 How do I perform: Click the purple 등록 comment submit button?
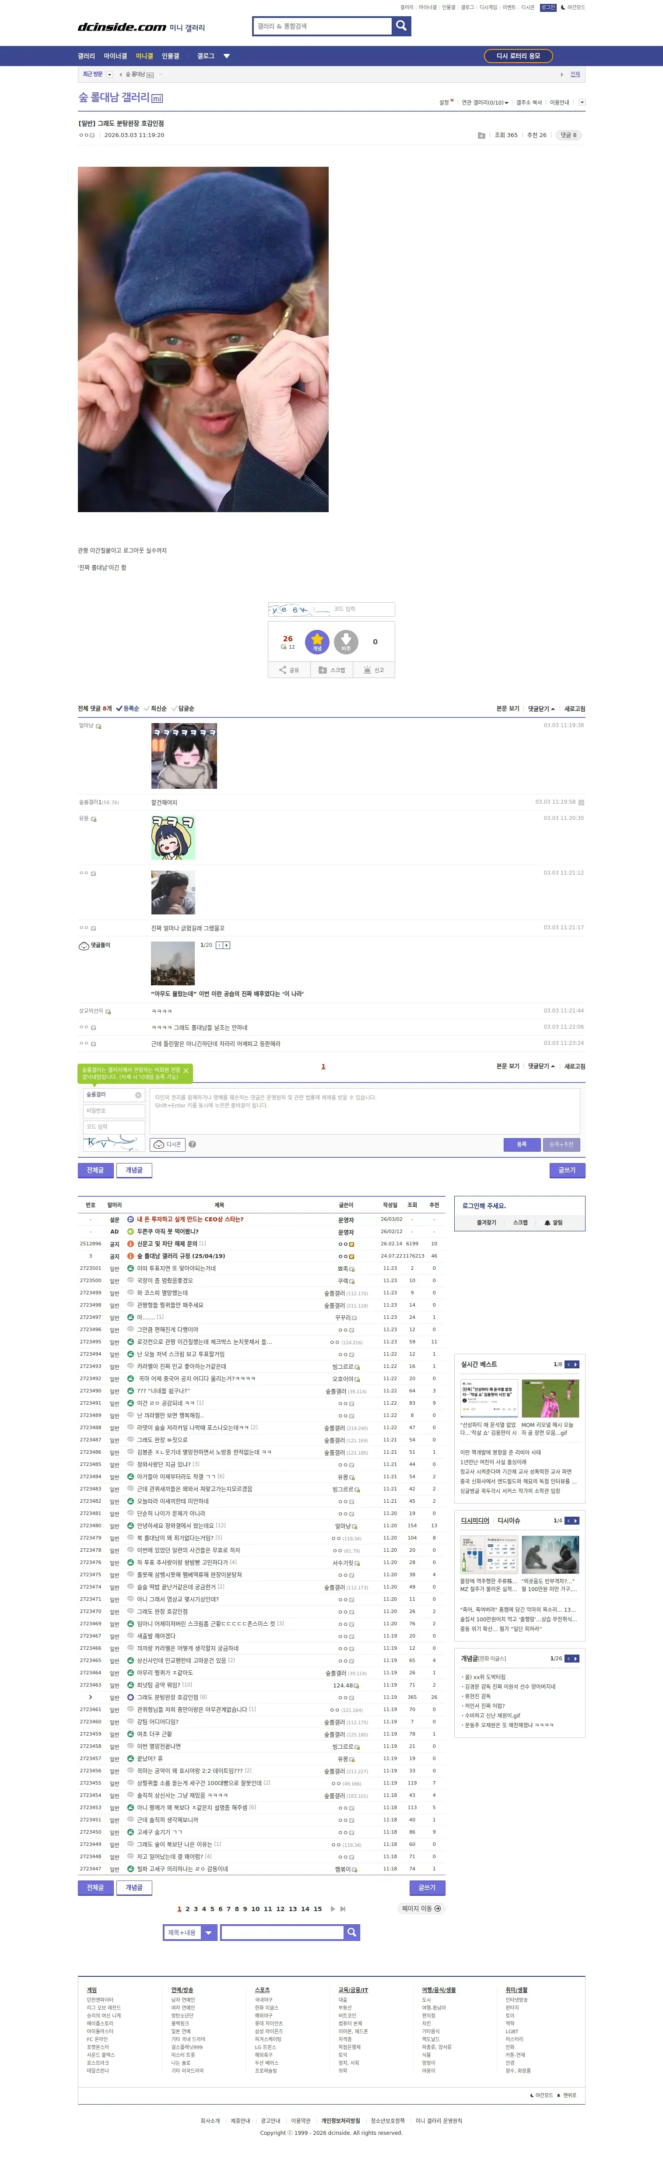(x=522, y=1144)
